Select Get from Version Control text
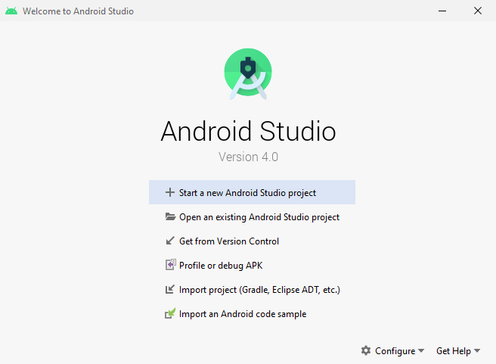The width and height of the screenshot is (496, 364). click(228, 241)
